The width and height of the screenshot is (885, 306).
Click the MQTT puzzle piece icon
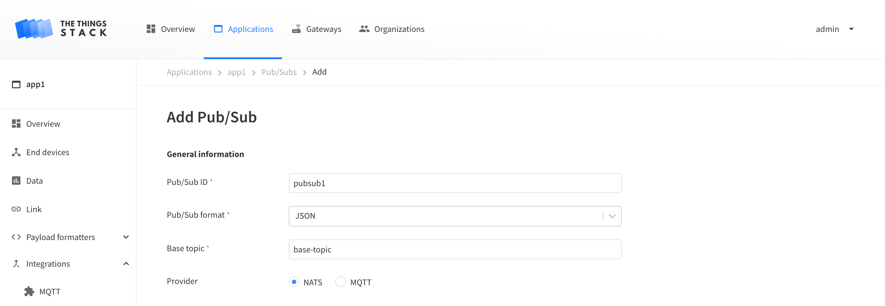[29, 291]
